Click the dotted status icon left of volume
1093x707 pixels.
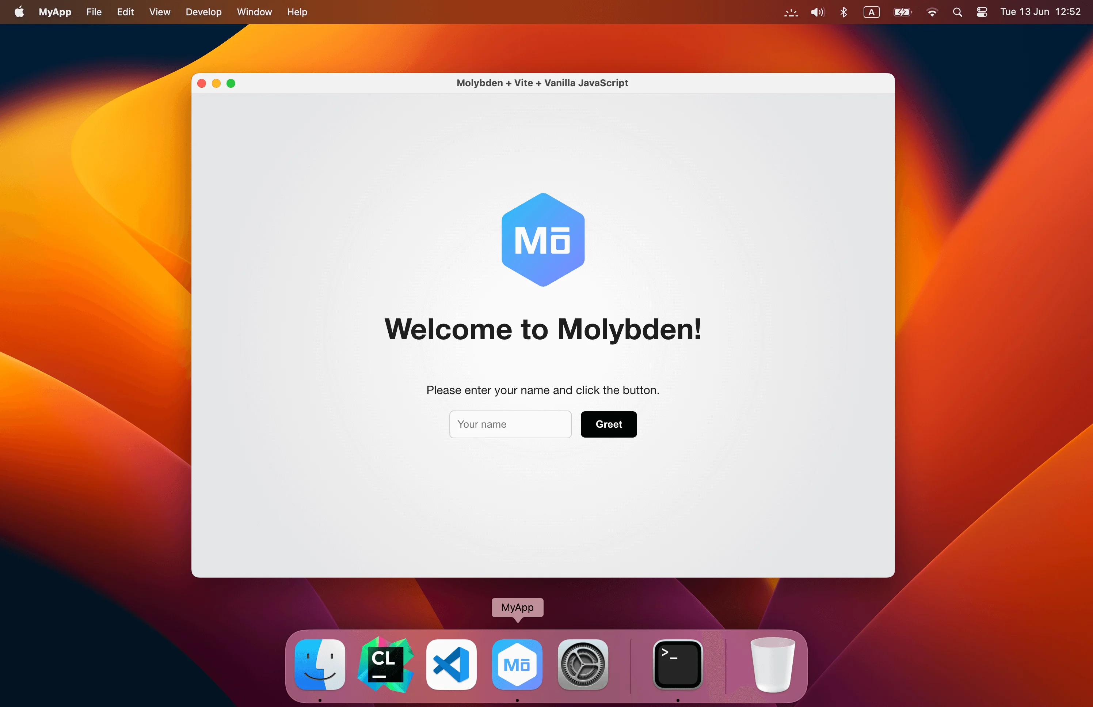pos(791,13)
